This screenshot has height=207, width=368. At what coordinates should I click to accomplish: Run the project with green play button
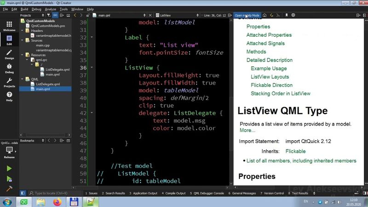coord(9,168)
